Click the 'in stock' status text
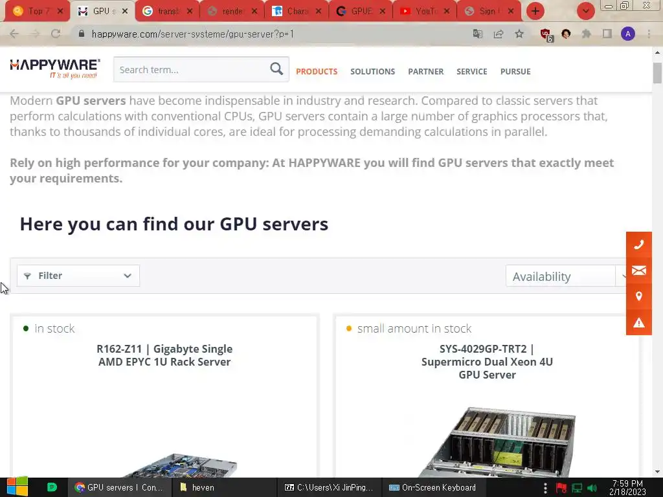The width and height of the screenshot is (663, 497). tap(54, 328)
